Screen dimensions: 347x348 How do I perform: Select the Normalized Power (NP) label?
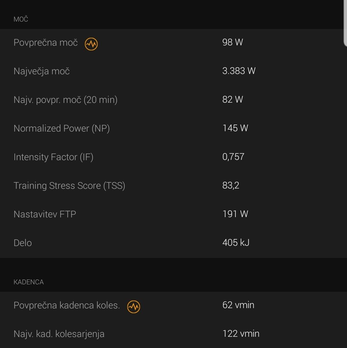[x=62, y=128]
